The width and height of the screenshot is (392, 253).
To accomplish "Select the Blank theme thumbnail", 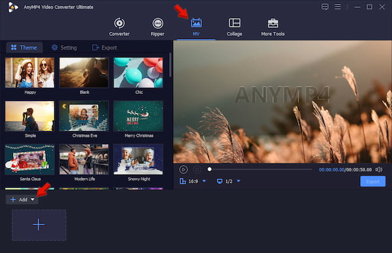I will [x=84, y=72].
